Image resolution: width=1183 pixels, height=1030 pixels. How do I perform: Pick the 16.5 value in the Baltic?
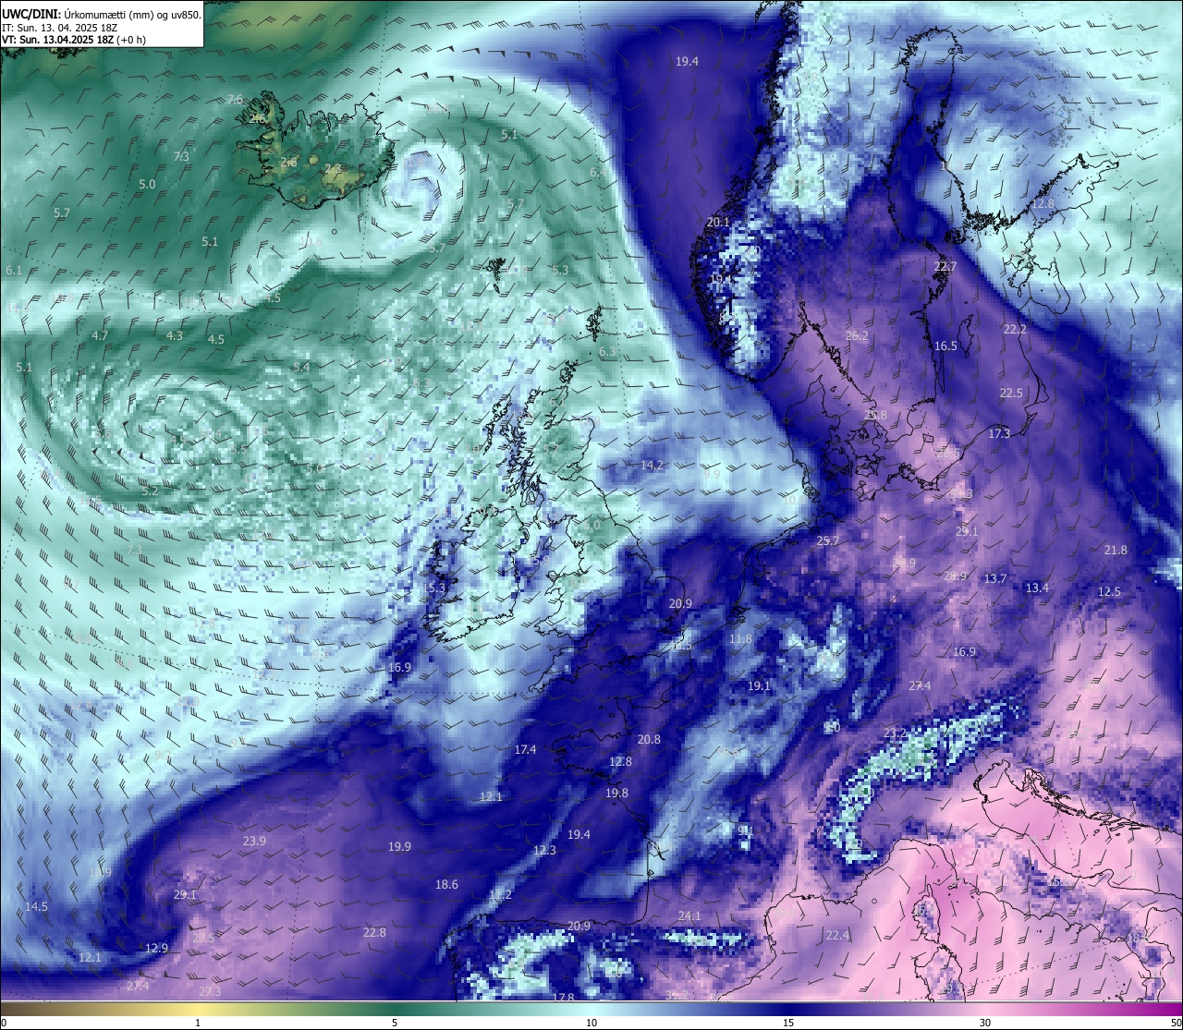pyautogui.click(x=945, y=346)
